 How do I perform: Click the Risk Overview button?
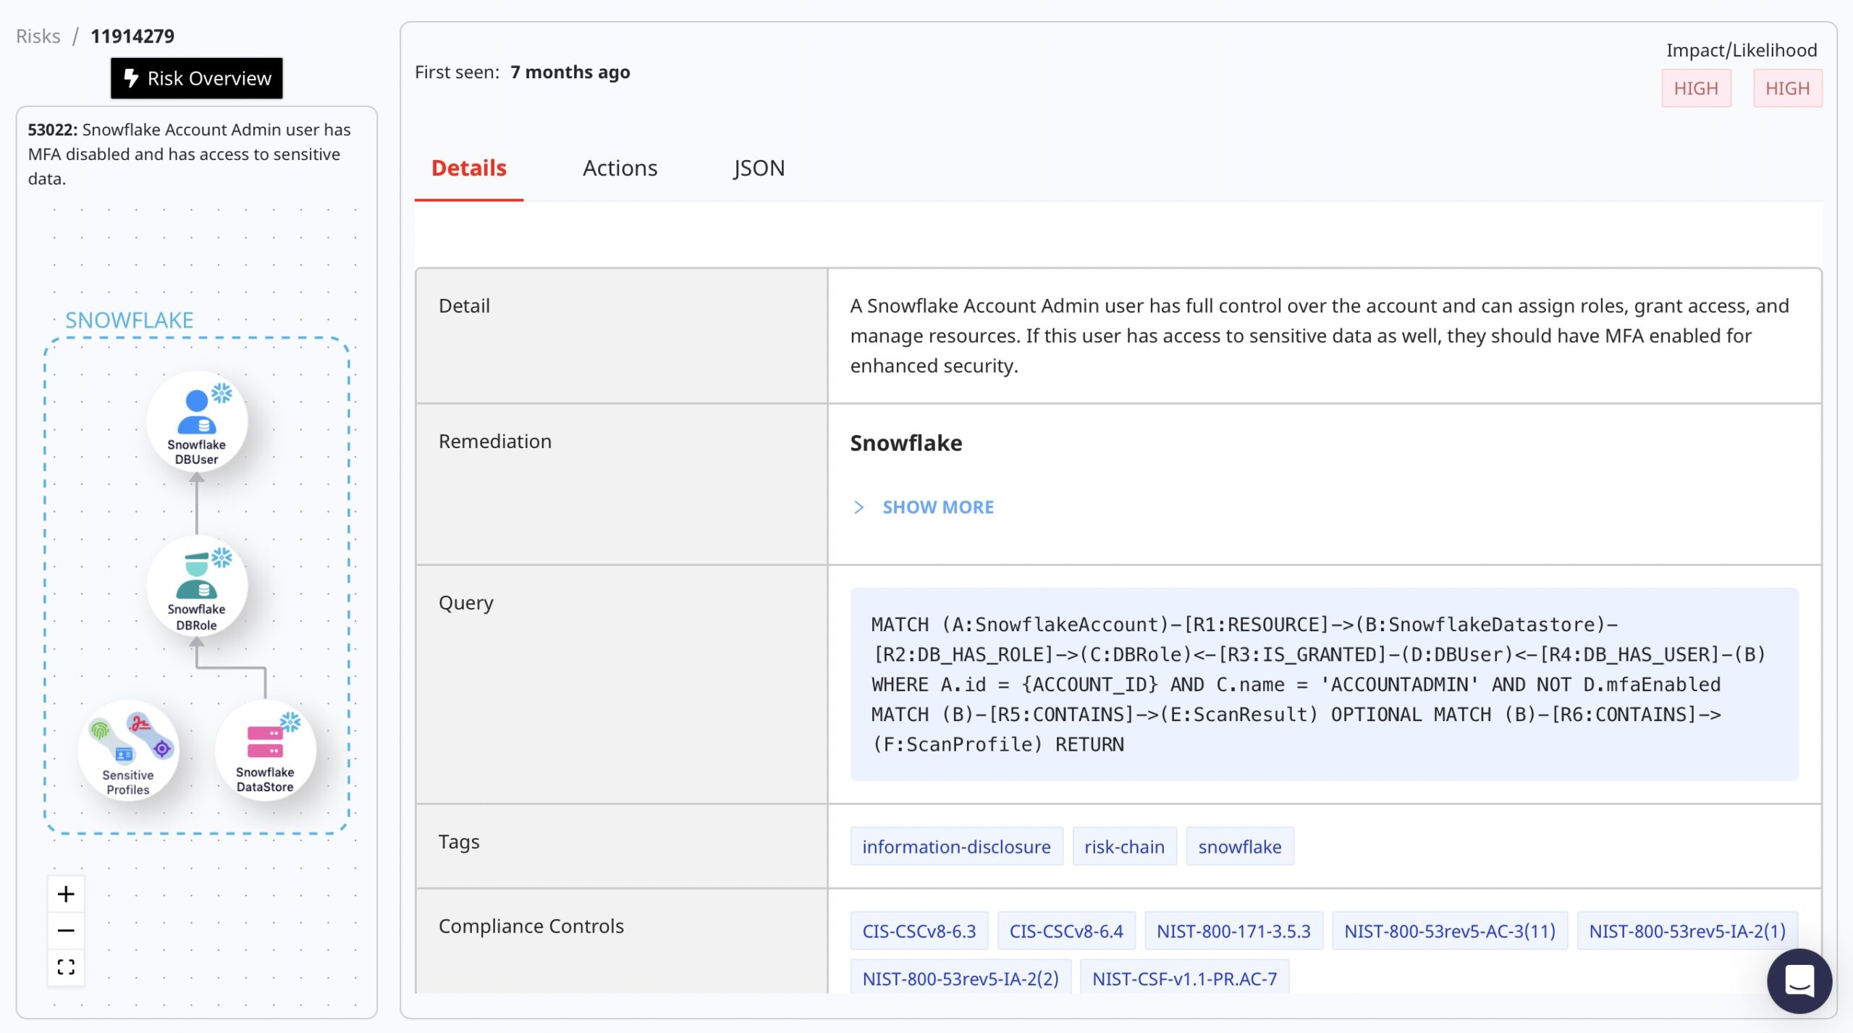pos(197,78)
